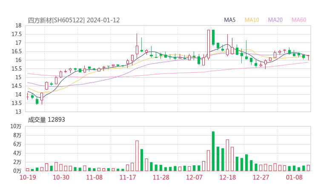Click the 8万 volume axis label

(x=17, y=135)
